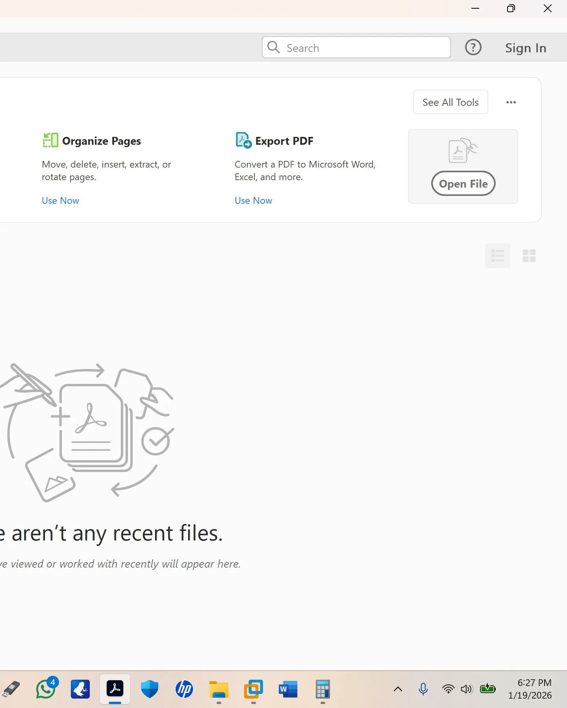Close the Acrobat window
Viewport: 567px width, 708px height.
point(547,8)
